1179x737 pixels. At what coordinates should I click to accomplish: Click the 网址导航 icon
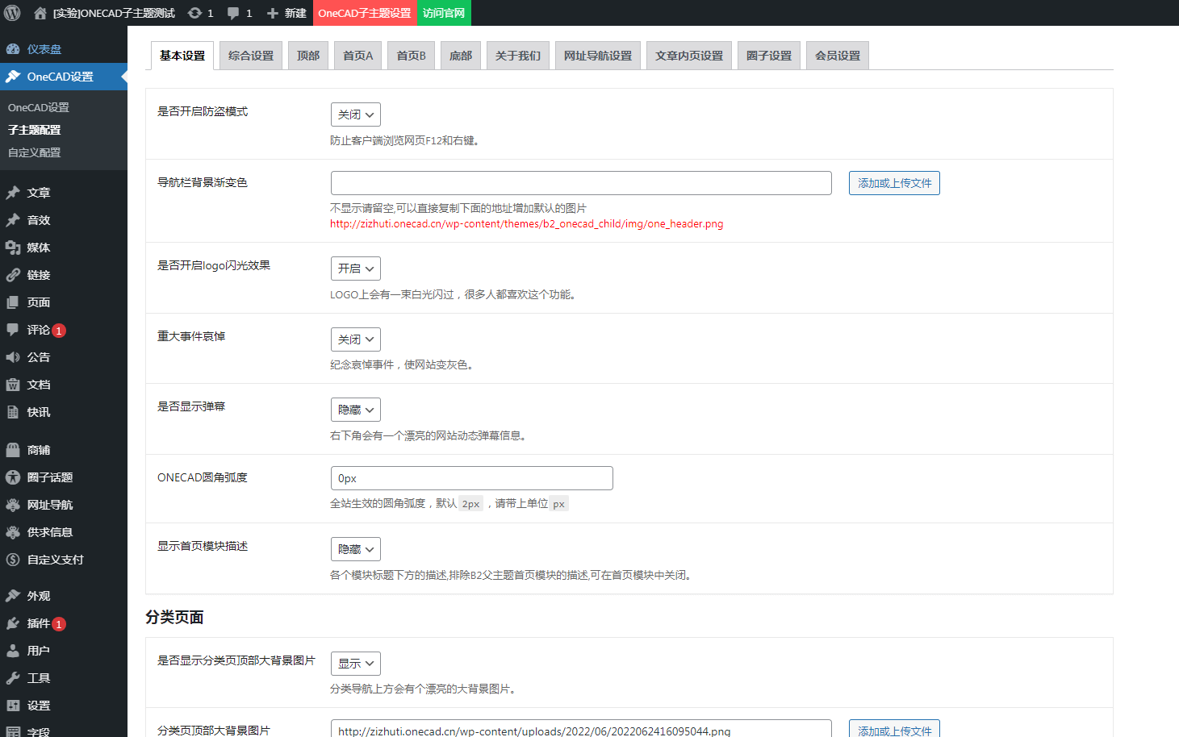[x=13, y=505]
